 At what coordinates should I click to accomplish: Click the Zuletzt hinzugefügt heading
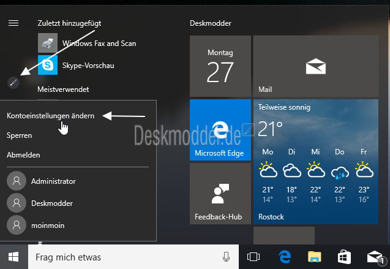69,23
